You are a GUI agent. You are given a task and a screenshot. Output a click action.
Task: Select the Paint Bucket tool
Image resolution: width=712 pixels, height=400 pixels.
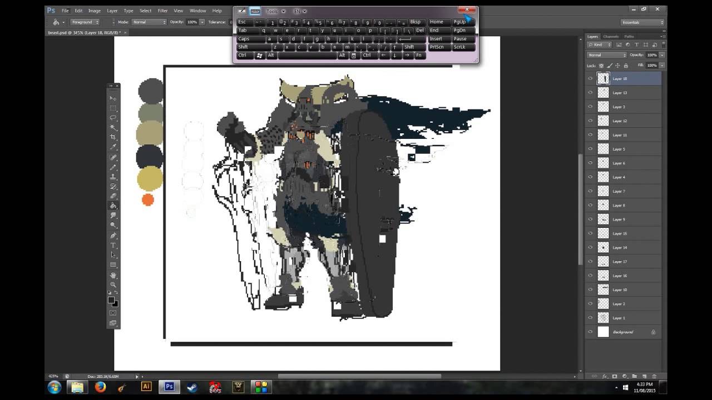[x=113, y=206]
